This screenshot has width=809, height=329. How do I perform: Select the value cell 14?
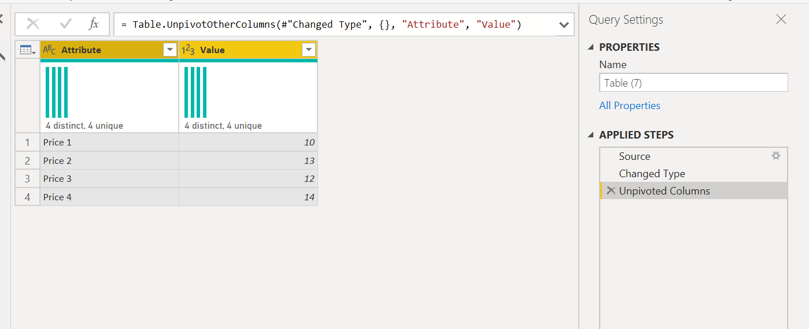[x=248, y=197]
